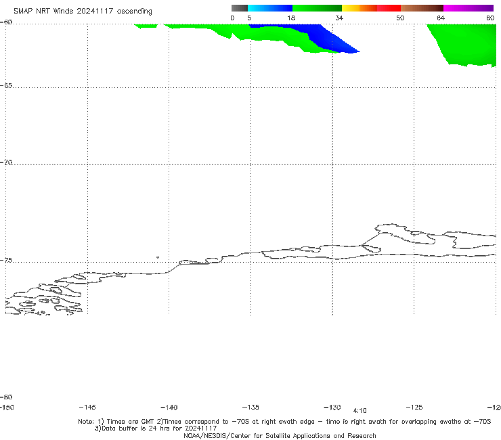
Task: Click the longitude label "-130"
Action: tap(332, 408)
